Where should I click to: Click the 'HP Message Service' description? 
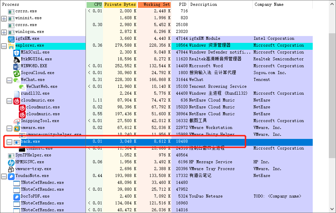coord(211,162)
